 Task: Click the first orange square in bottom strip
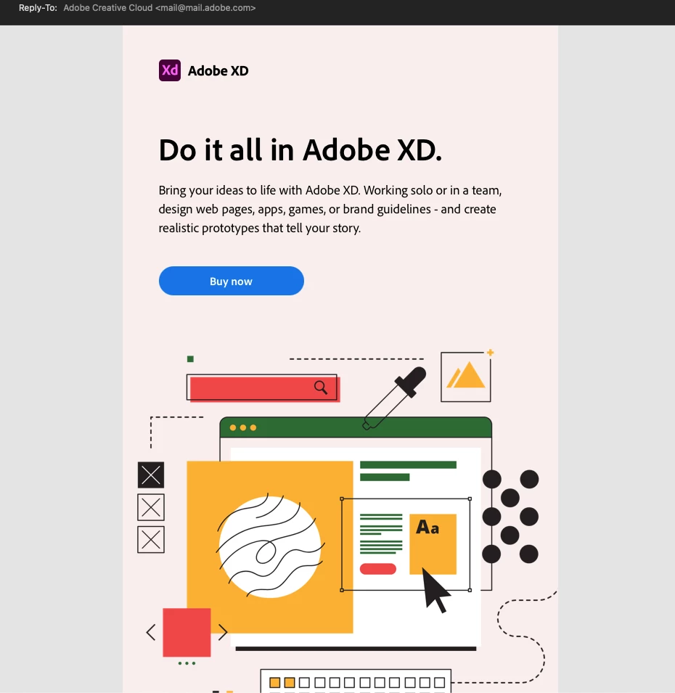(x=274, y=682)
